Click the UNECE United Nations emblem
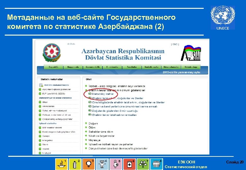 [x=223, y=18]
